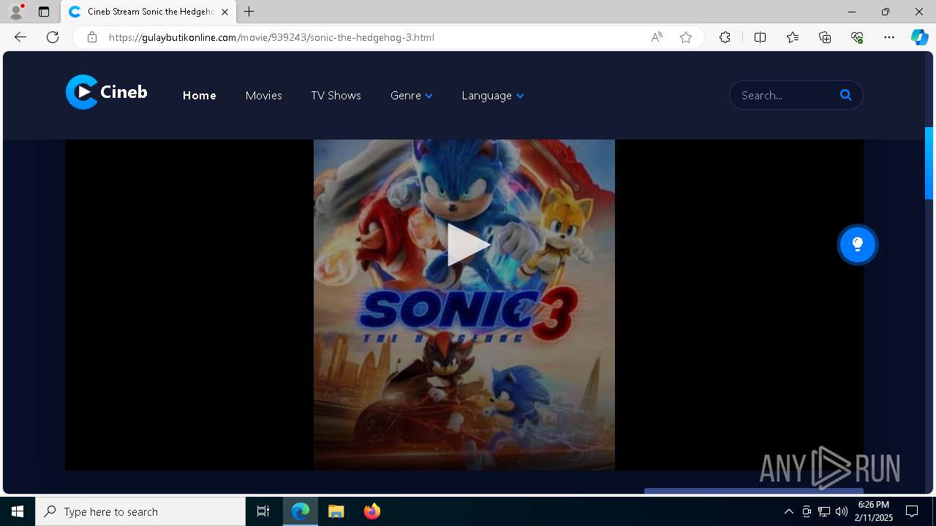The height and width of the screenshot is (526, 936).
Task: Open Browser essentials heart icon
Action: pyautogui.click(x=857, y=37)
